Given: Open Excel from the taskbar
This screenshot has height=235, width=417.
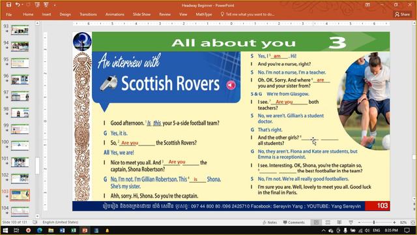Looking at the screenshot, I should click(74, 230).
